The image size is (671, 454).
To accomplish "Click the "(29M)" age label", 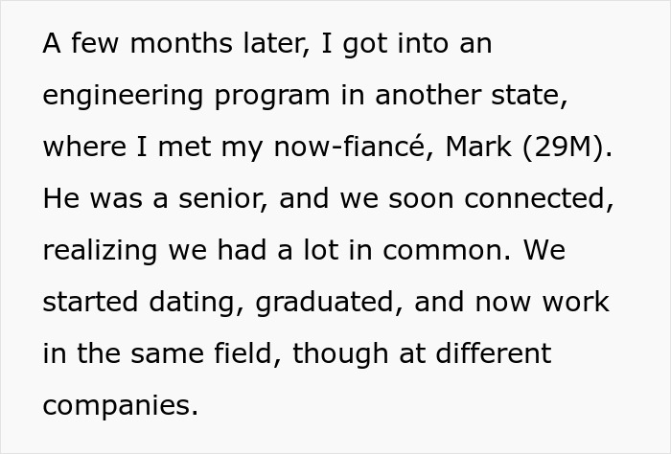I will (577, 148).
